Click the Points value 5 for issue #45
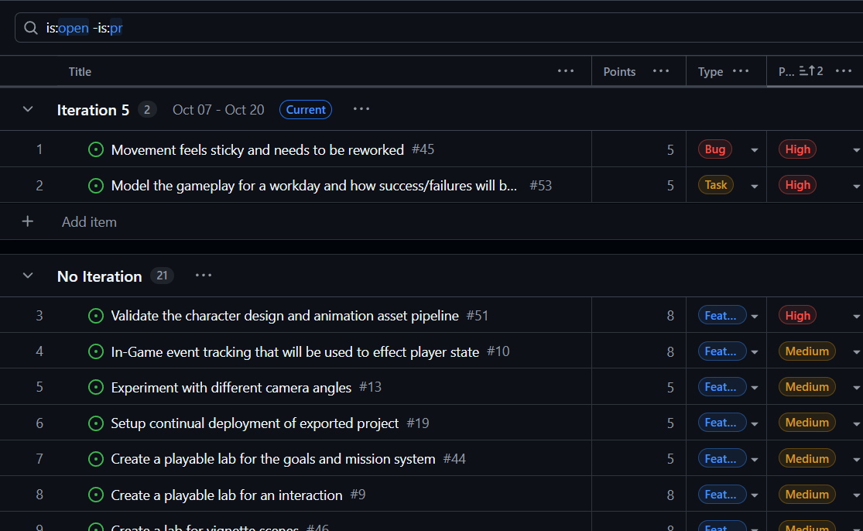Image resolution: width=863 pixels, height=531 pixels. pos(670,149)
